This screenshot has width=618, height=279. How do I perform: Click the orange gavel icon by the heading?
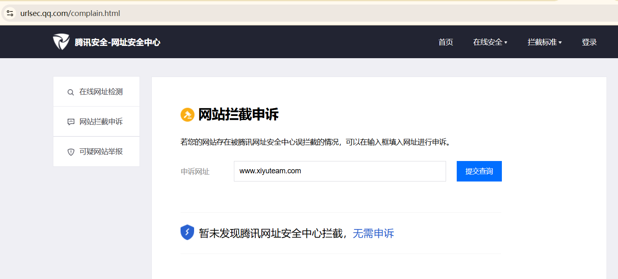[x=187, y=115]
